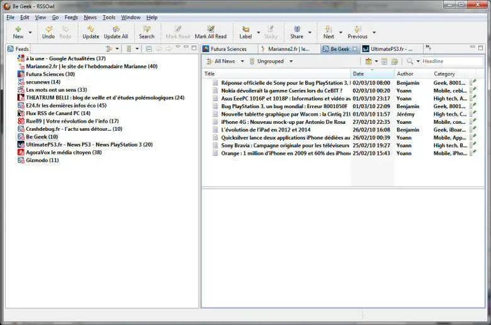Close the Be Geek tab
The height and width of the screenshot is (325, 491).
[354, 49]
